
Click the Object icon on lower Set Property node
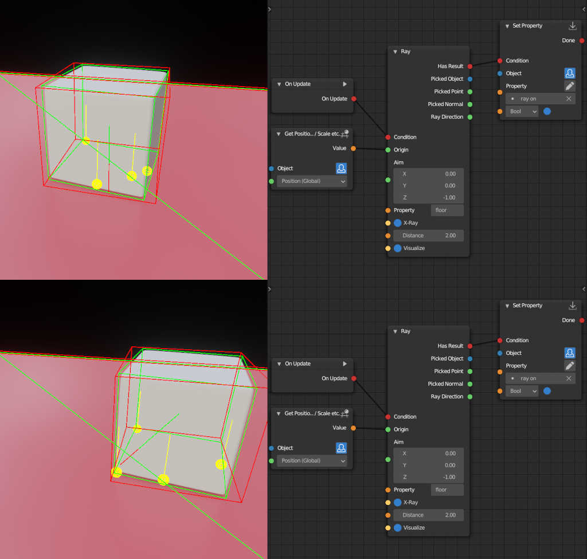570,353
